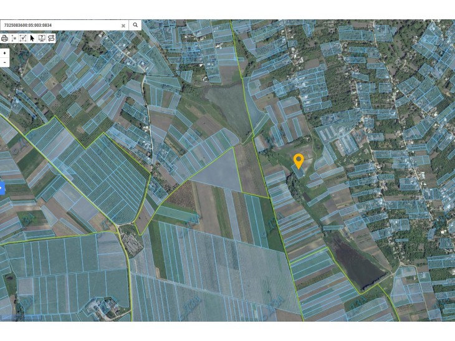Screen dimensions: 455x341
Task: Clear the search field with the X
Action: (x=123, y=26)
